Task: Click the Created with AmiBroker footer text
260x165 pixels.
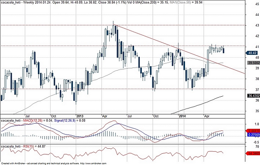Action: pyautogui.click(x=53, y=163)
